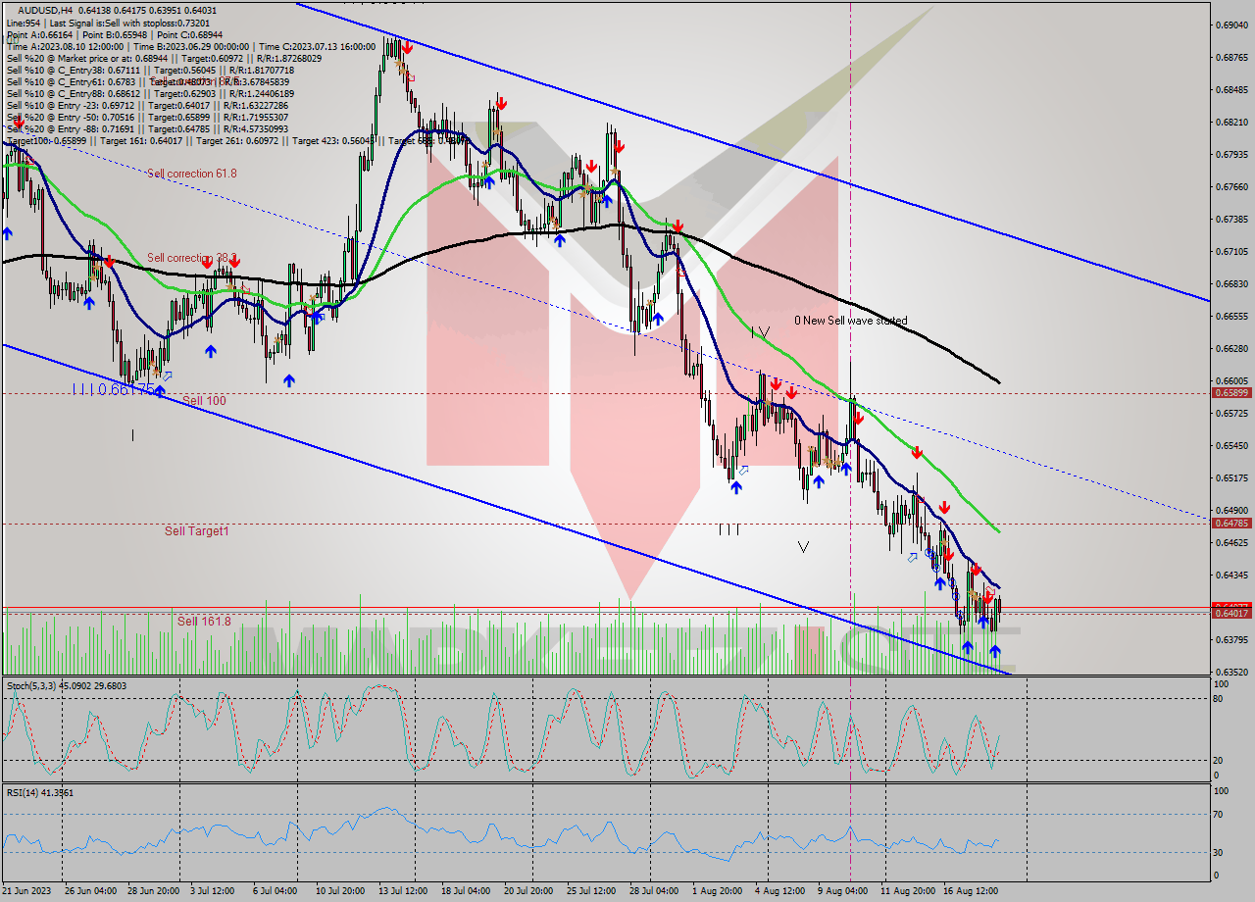
Task: Click the 0.69040 price axis value
Action: (x=1231, y=25)
